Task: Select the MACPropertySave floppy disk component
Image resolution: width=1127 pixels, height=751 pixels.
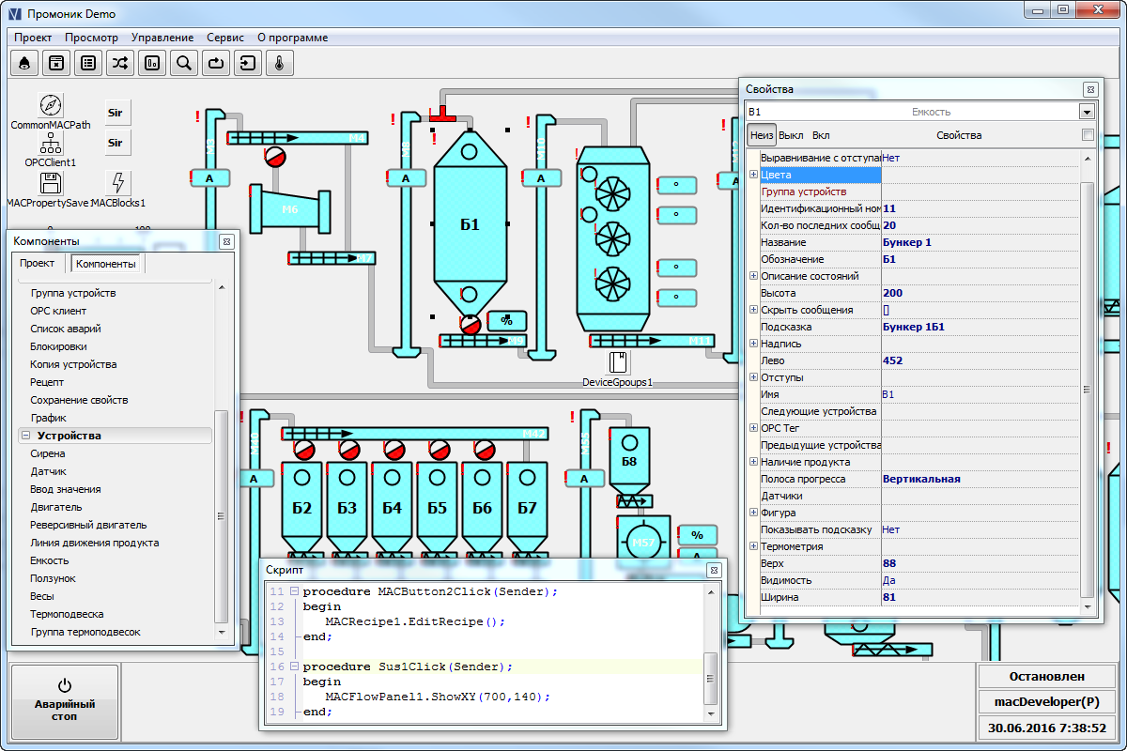Action: click(x=51, y=182)
